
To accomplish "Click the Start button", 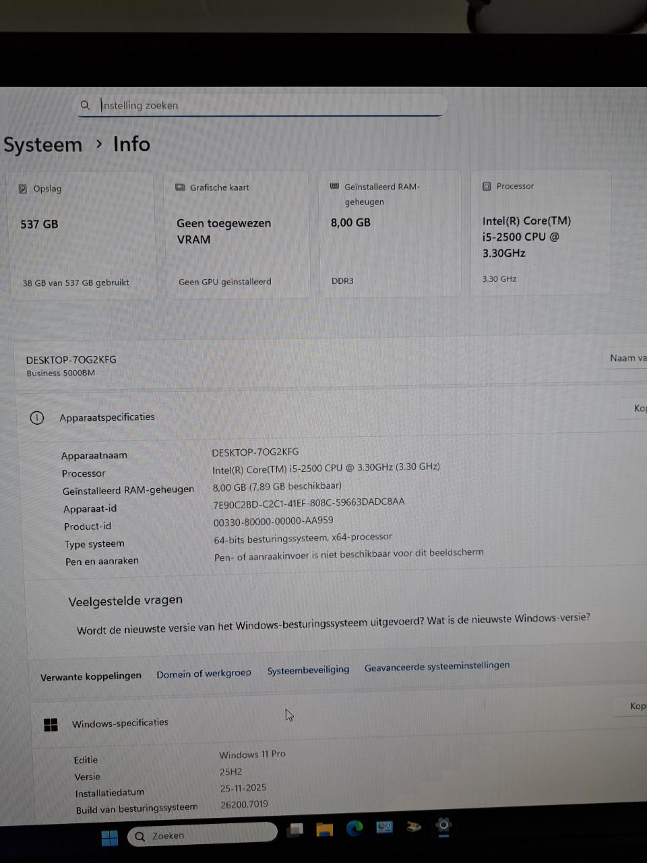I will tap(110, 837).
